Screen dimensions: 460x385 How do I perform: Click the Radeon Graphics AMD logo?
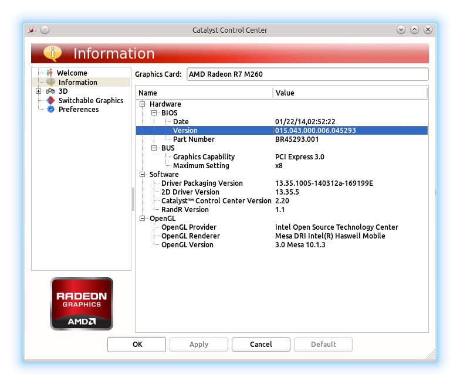(82, 304)
